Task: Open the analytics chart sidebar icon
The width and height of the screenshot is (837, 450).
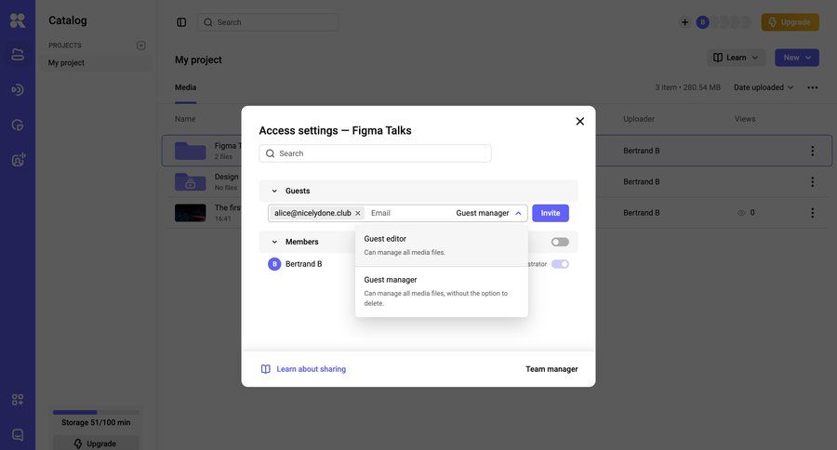Action: pos(18,126)
